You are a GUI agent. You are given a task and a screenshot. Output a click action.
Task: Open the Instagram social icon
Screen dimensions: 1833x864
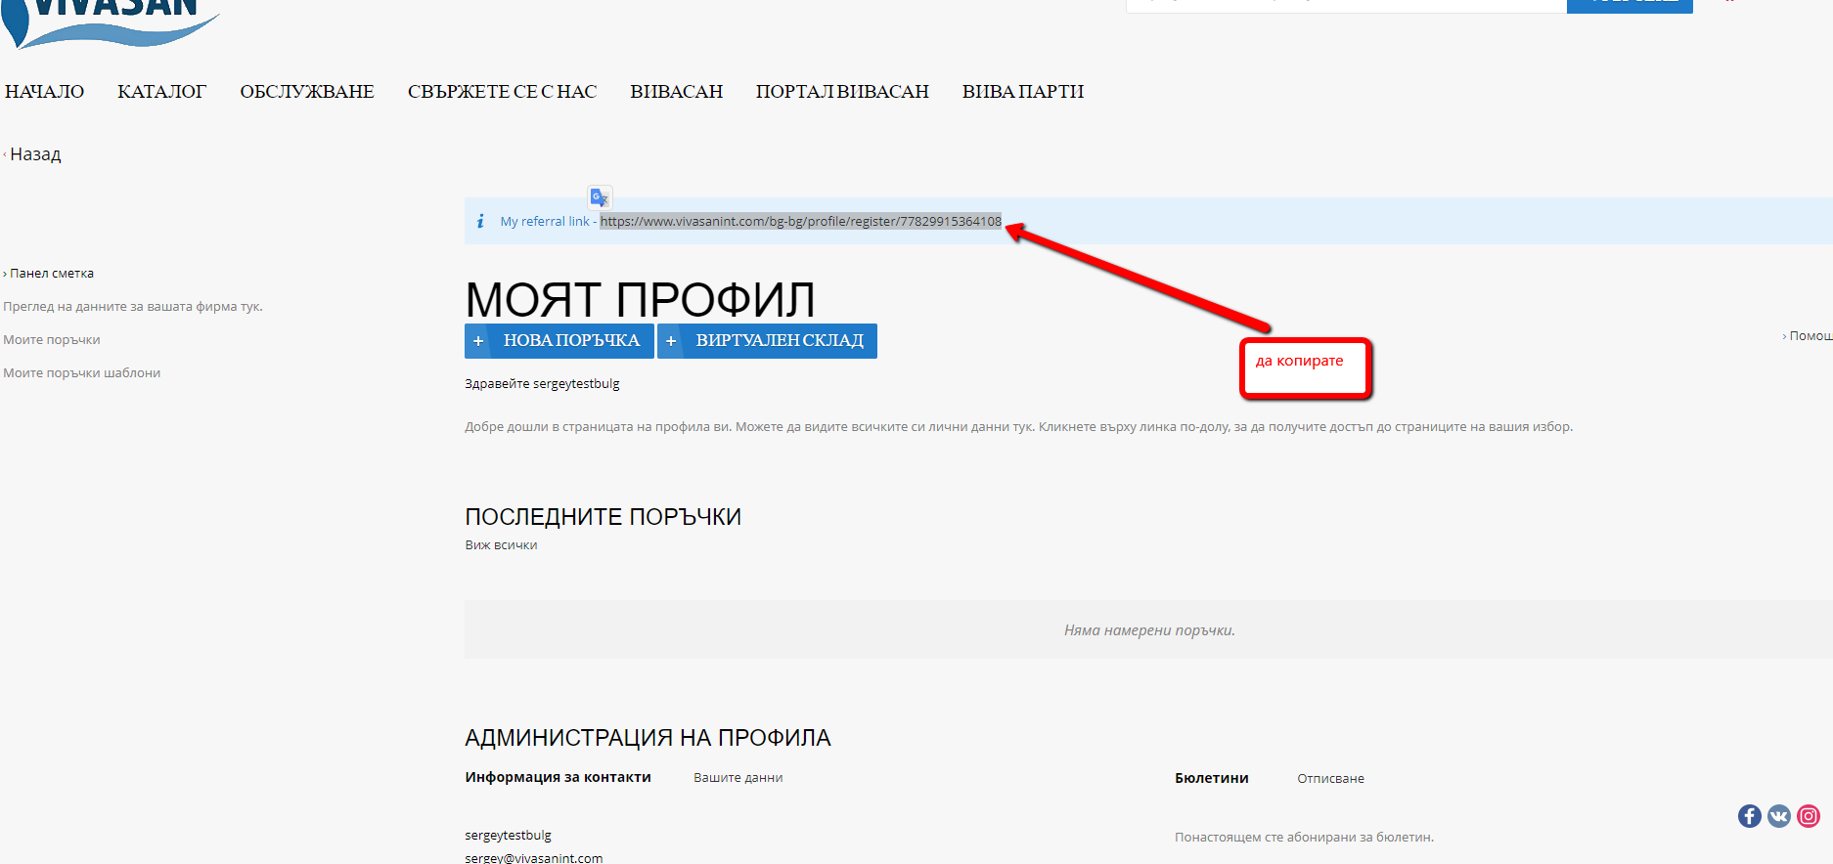(1809, 816)
